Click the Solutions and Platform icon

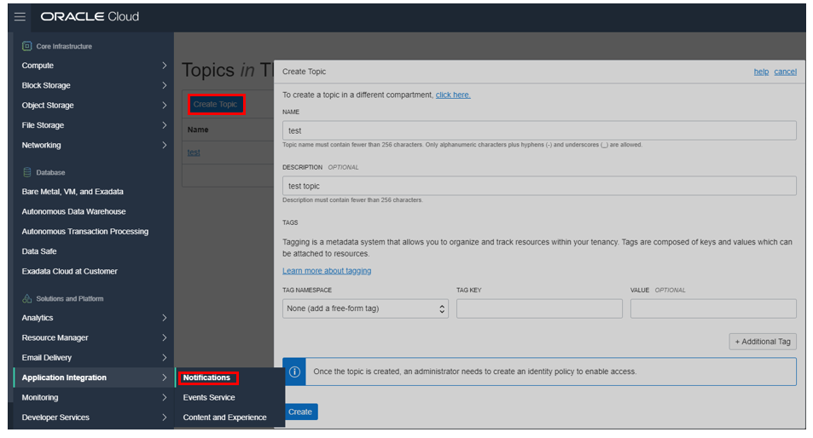pos(27,299)
